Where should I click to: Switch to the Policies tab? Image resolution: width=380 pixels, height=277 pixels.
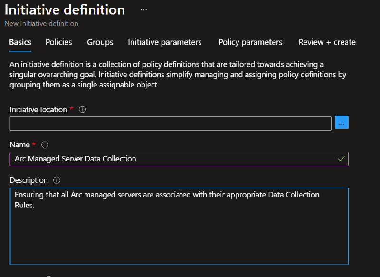58,42
